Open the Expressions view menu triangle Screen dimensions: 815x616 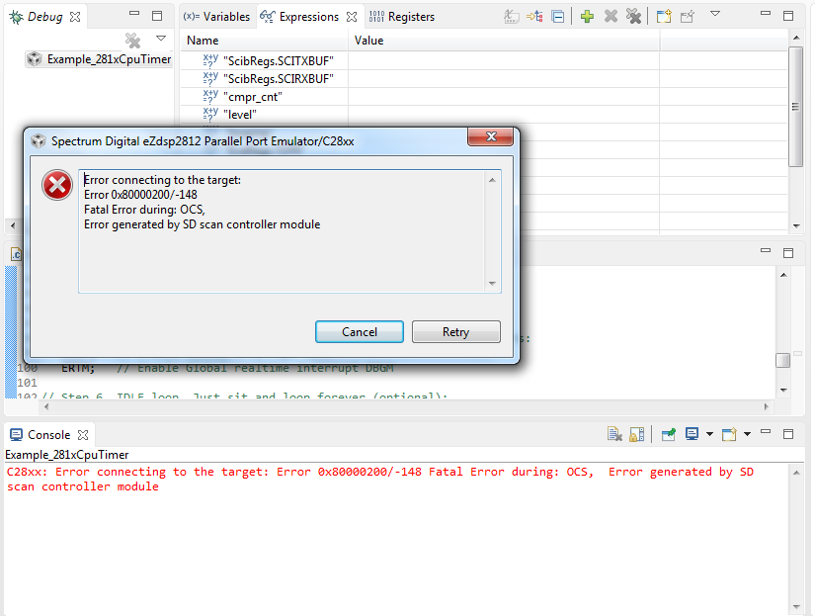tap(715, 14)
